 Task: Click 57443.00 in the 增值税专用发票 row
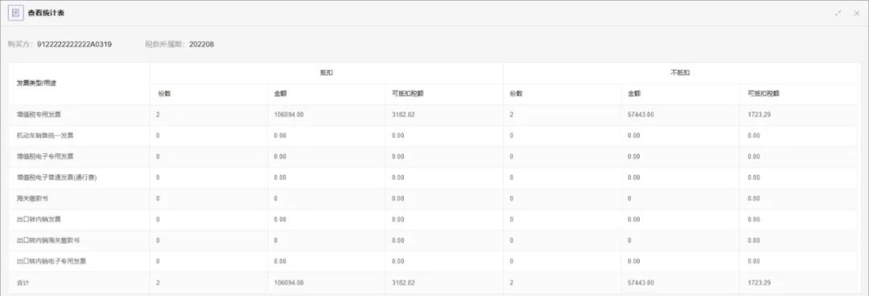[641, 115]
